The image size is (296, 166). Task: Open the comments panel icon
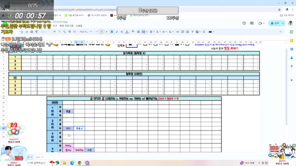coord(252,23)
